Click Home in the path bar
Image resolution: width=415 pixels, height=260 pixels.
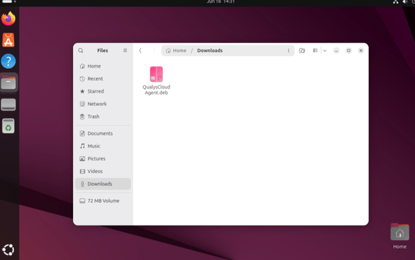176,51
